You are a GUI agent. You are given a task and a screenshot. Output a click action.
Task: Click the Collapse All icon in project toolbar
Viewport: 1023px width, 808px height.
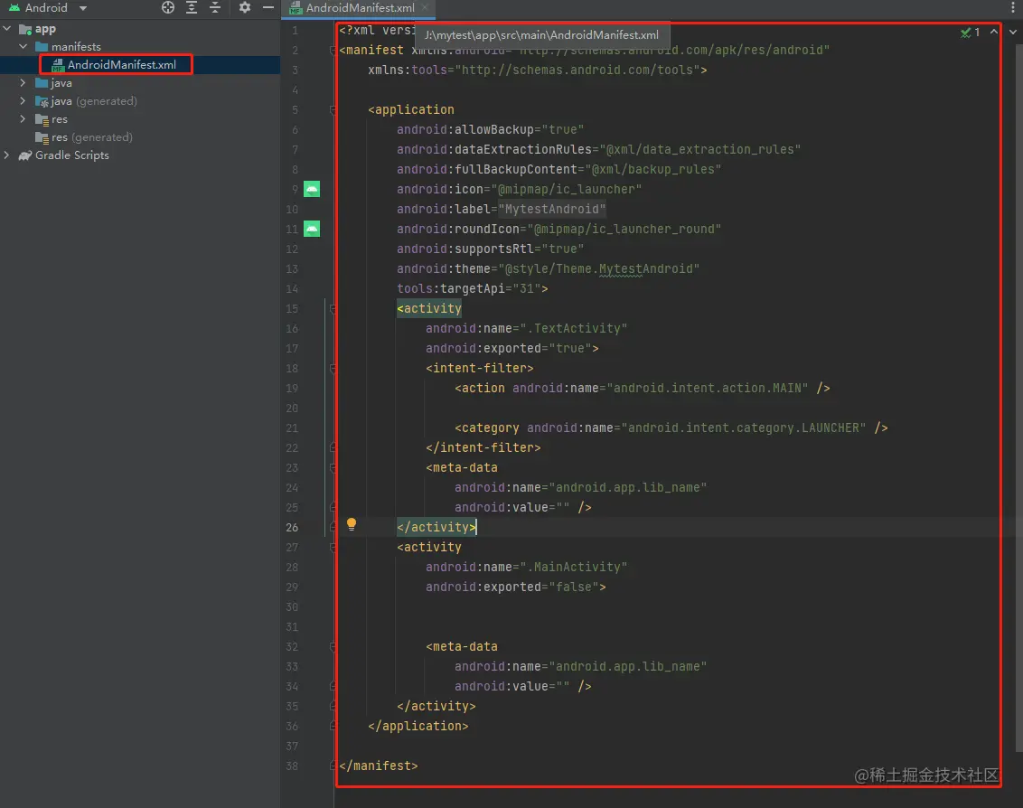click(215, 8)
